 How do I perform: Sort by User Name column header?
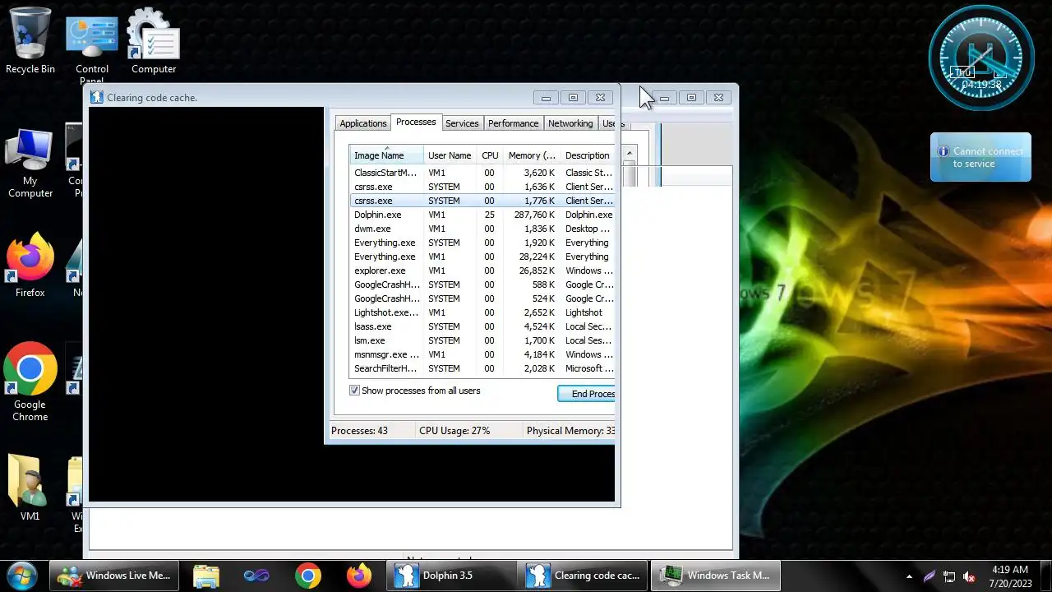(x=450, y=155)
